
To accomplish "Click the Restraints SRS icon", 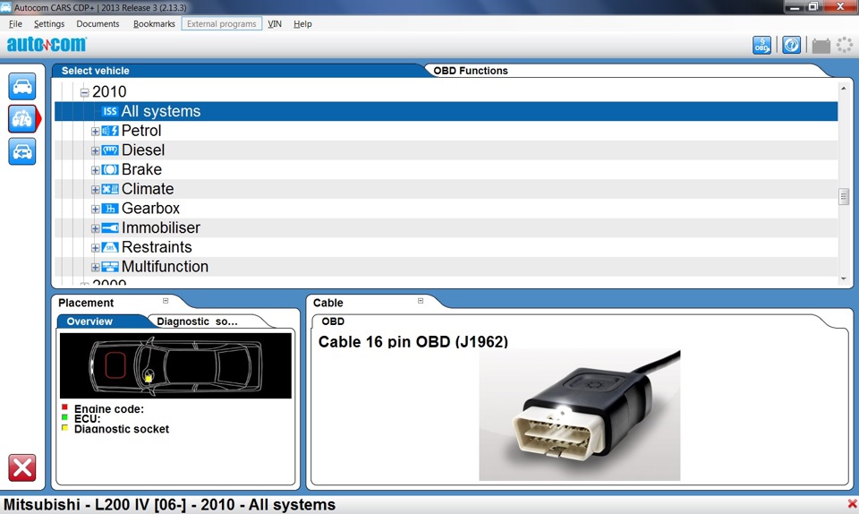I will pos(109,248).
